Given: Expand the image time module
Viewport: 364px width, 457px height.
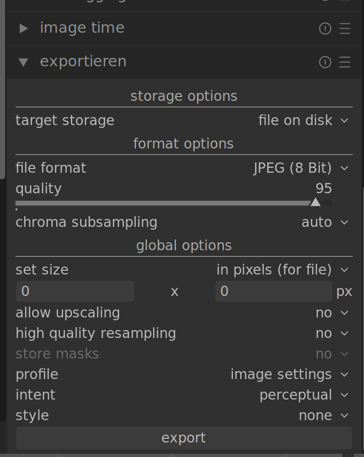Looking at the screenshot, I should pyautogui.click(x=23, y=28).
